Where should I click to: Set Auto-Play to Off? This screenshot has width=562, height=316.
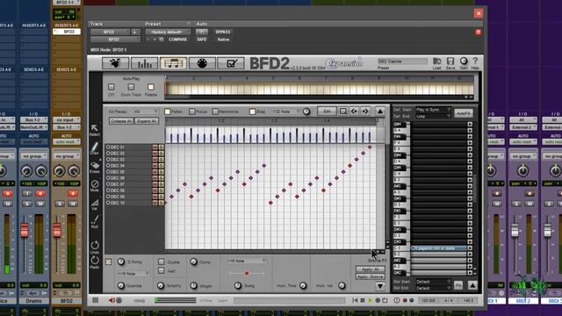pos(112,87)
